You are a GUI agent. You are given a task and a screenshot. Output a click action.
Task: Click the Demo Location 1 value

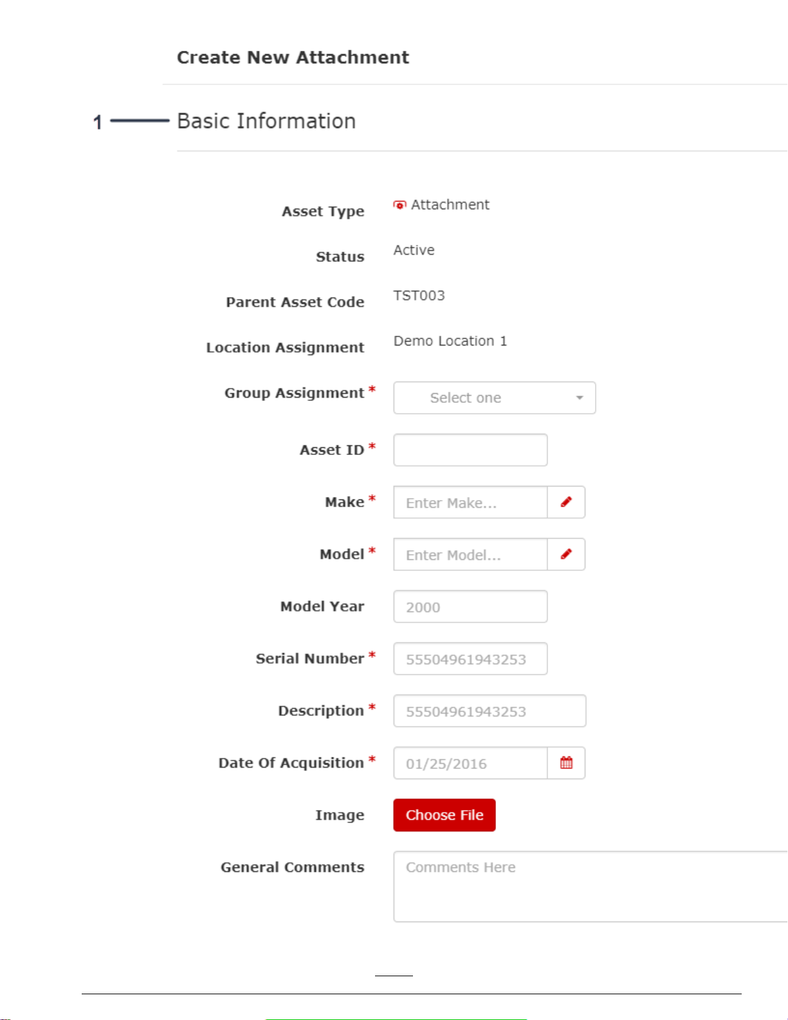pyautogui.click(x=450, y=341)
